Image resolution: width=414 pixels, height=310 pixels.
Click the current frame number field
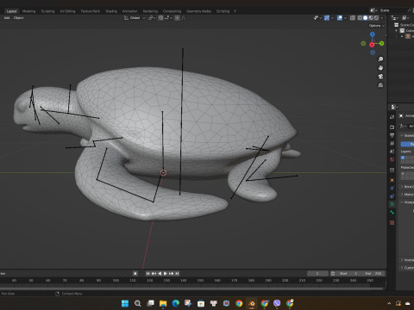pos(317,273)
